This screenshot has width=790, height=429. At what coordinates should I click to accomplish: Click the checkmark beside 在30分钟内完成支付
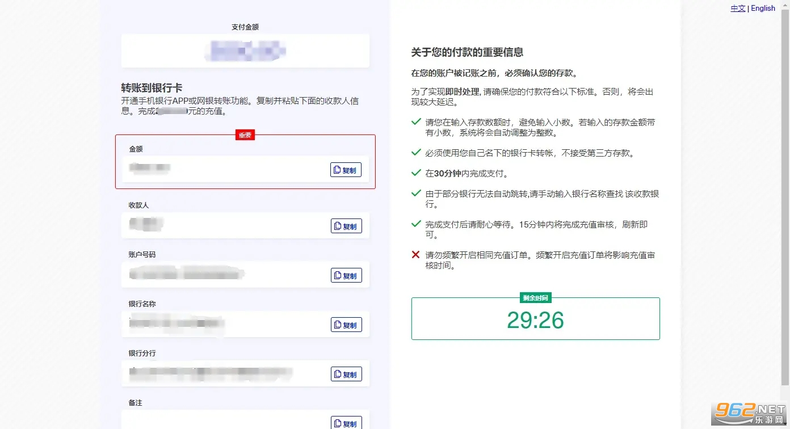416,173
